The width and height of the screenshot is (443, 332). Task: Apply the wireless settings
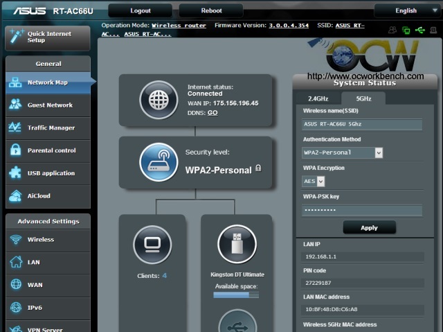tap(369, 227)
